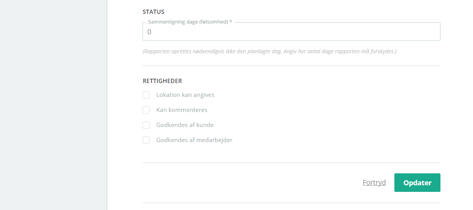
Task: Click the green Opdater button
Action: (x=417, y=183)
